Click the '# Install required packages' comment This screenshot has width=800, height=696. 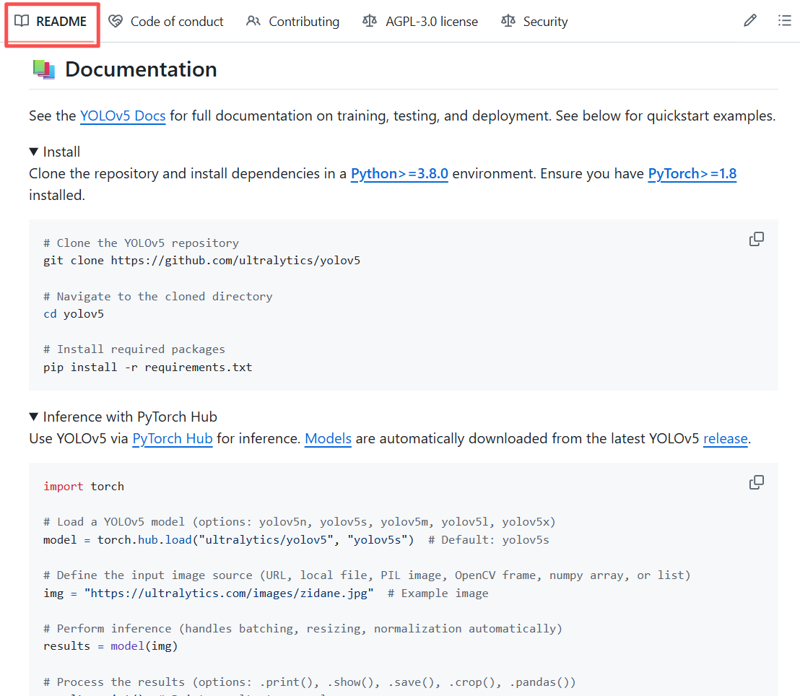[134, 349]
